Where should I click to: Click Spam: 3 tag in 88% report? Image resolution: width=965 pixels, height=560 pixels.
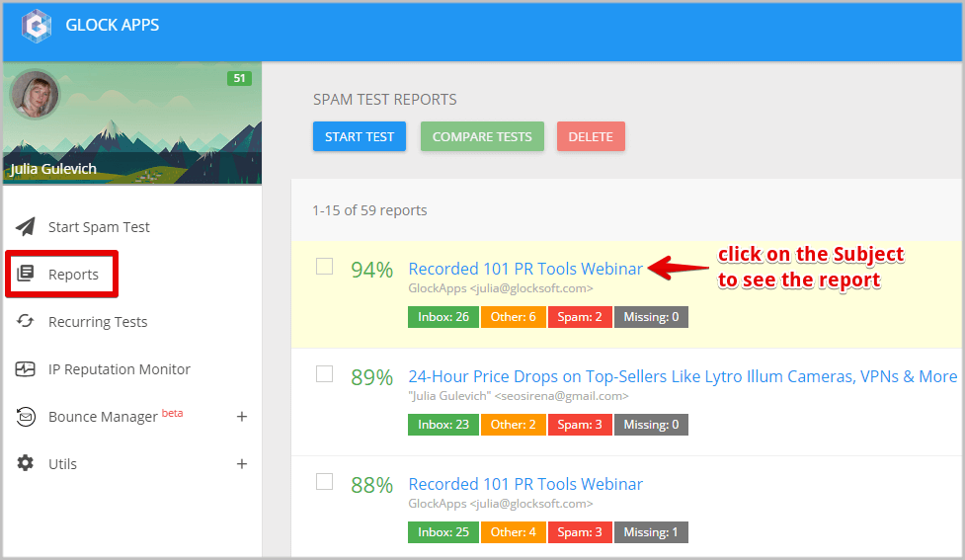[x=580, y=532]
